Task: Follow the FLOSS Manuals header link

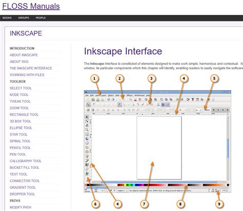Action: (x=31, y=6)
